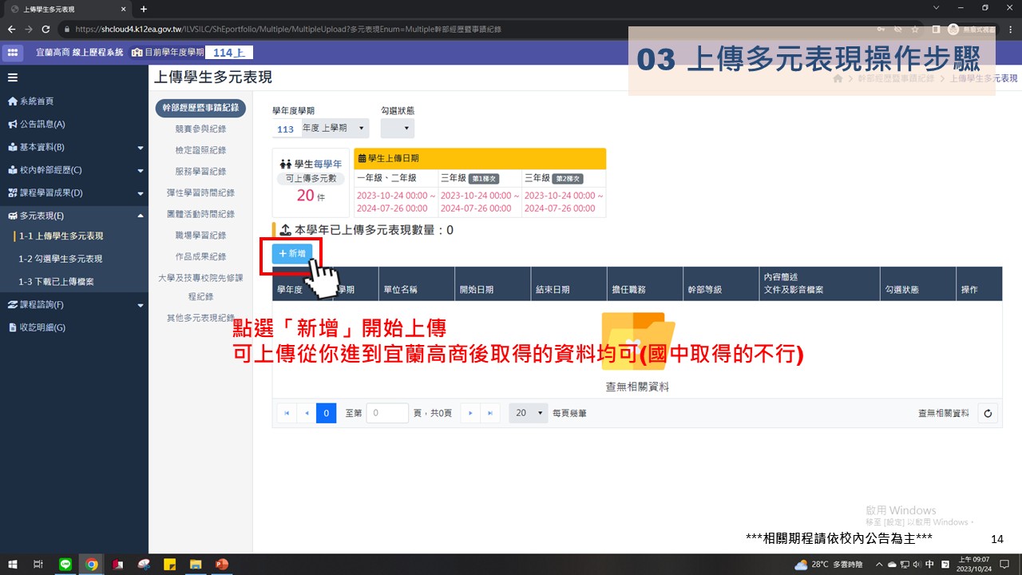Switch to the 作品成果紀錄 tab
This screenshot has height=575, width=1022.
click(200, 257)
